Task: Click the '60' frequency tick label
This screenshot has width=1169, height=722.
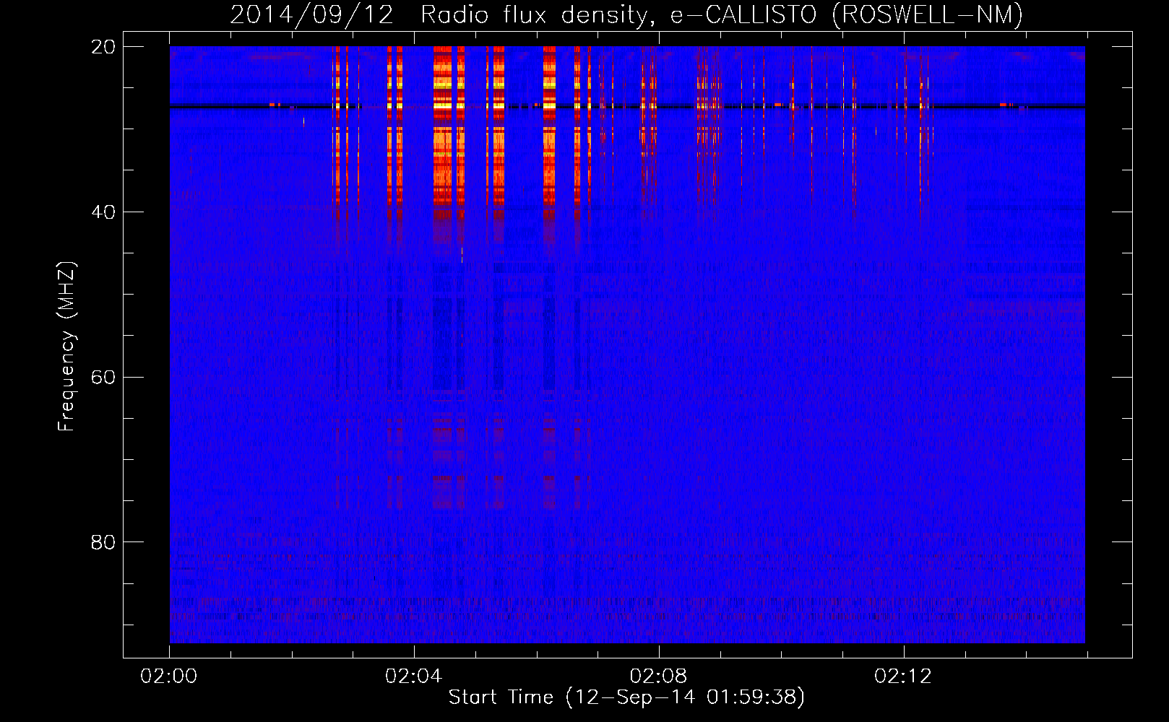Action: (x=103, y=378)
